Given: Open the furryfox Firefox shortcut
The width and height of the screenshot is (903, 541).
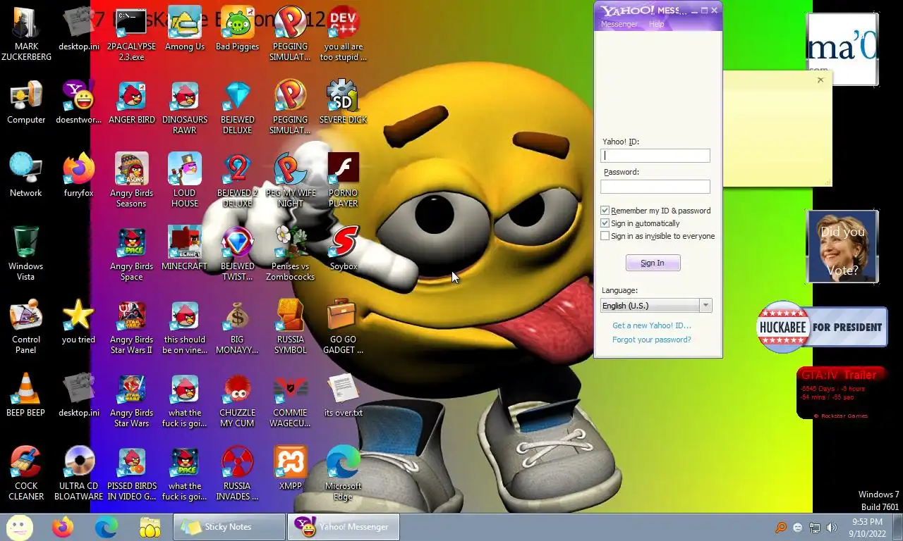Looking at the screenshot, I should coord(78,175).
